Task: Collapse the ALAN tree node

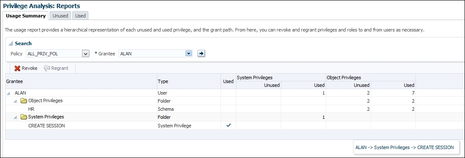Action: tap(8, 93)
